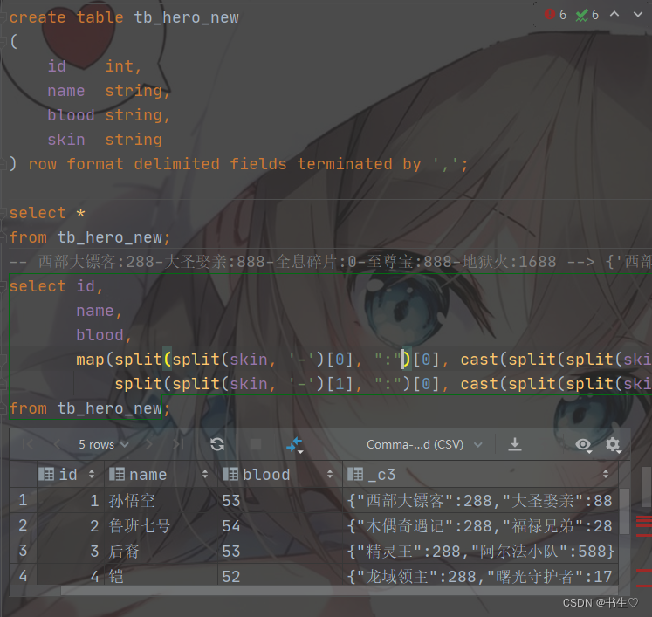Select row number 1 header
This screenshot has height=617, width=652.
coord(23,500)
